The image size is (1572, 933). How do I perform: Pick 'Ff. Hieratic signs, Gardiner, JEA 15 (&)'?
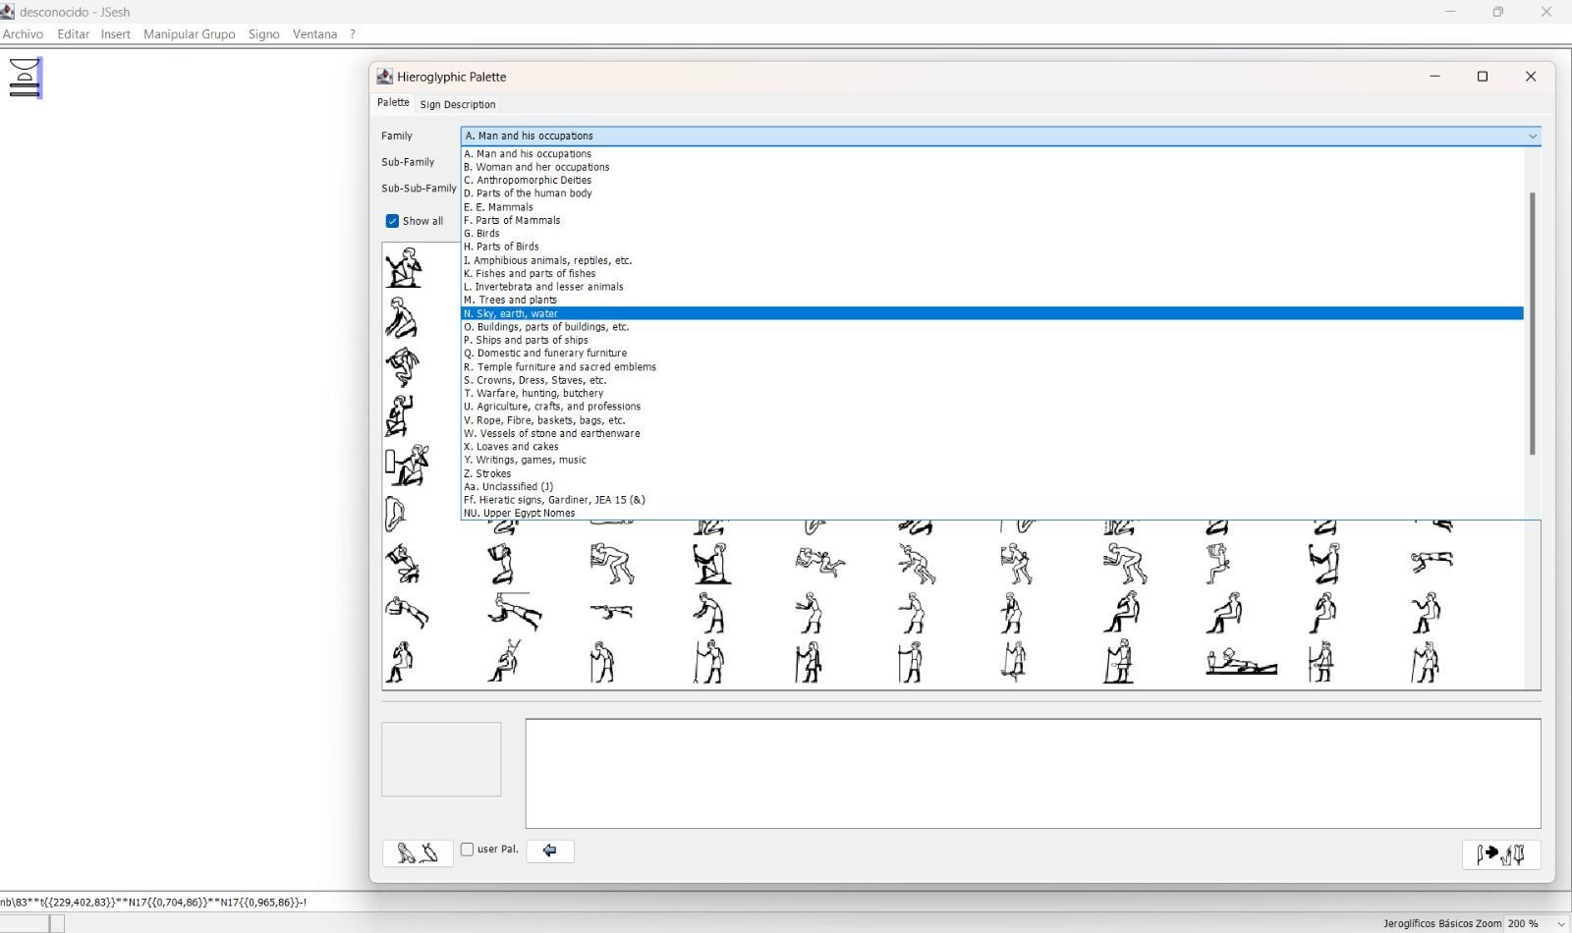992,500
